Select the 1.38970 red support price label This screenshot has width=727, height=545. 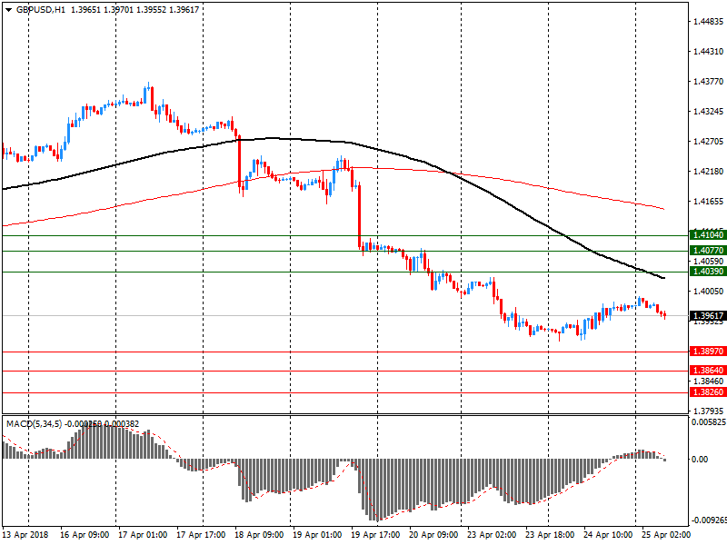(708, 352)
